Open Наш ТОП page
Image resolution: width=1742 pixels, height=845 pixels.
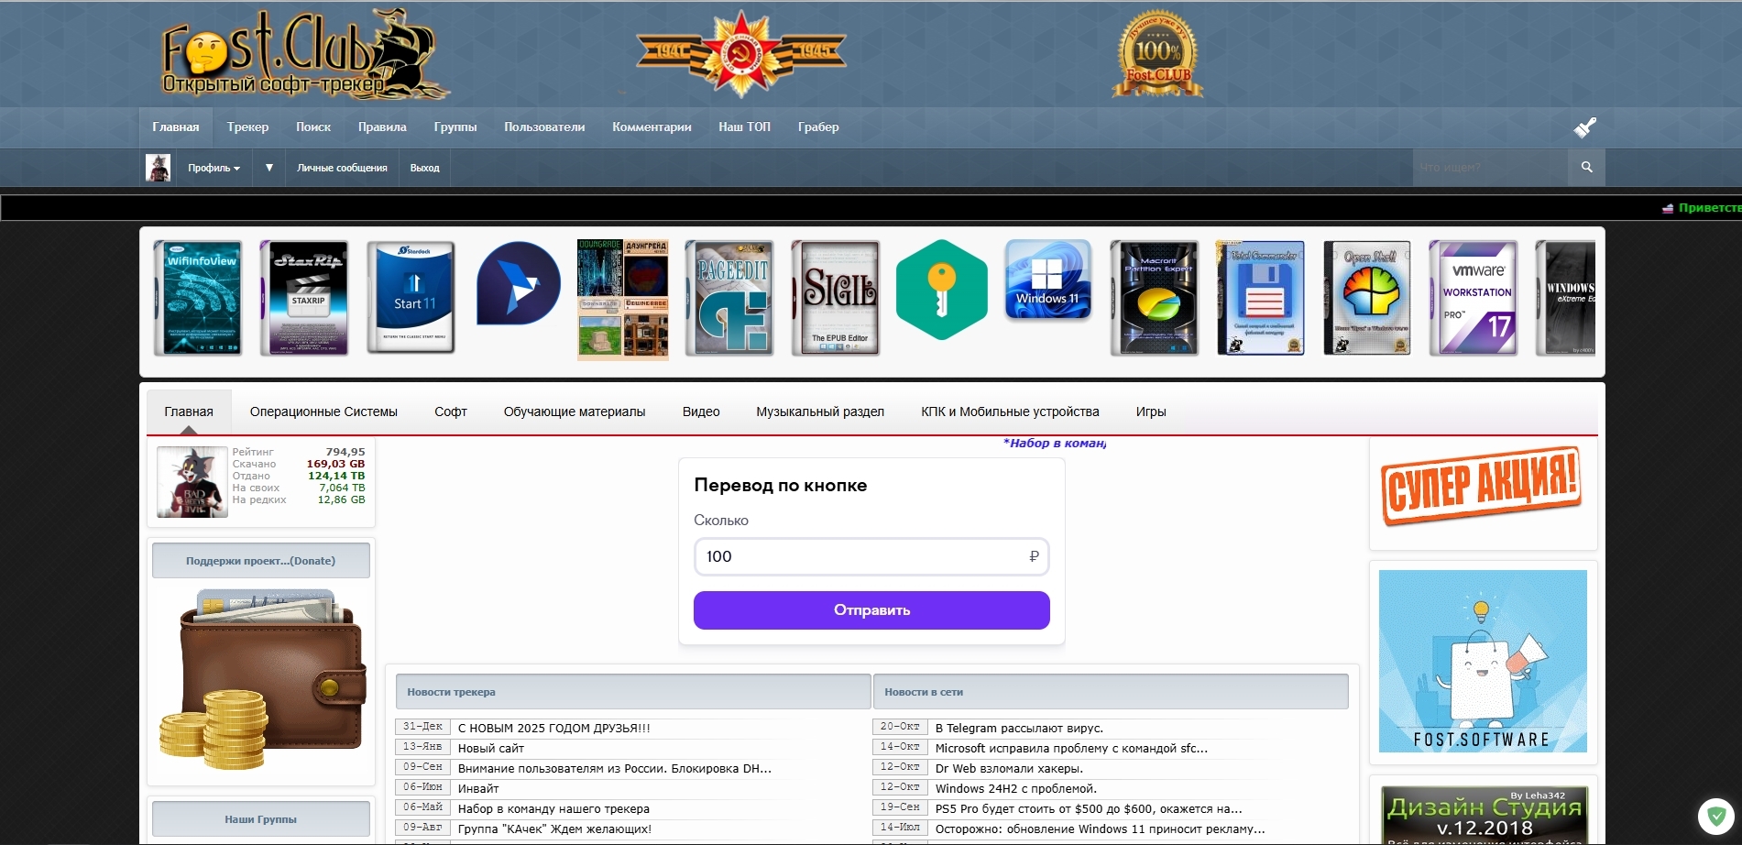744,127
